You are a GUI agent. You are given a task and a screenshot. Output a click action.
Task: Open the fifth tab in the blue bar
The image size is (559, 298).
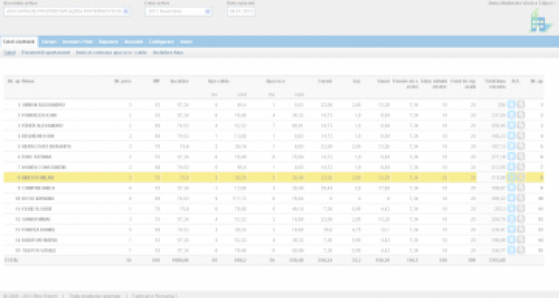pyautogui.click(x=133, y=41)
